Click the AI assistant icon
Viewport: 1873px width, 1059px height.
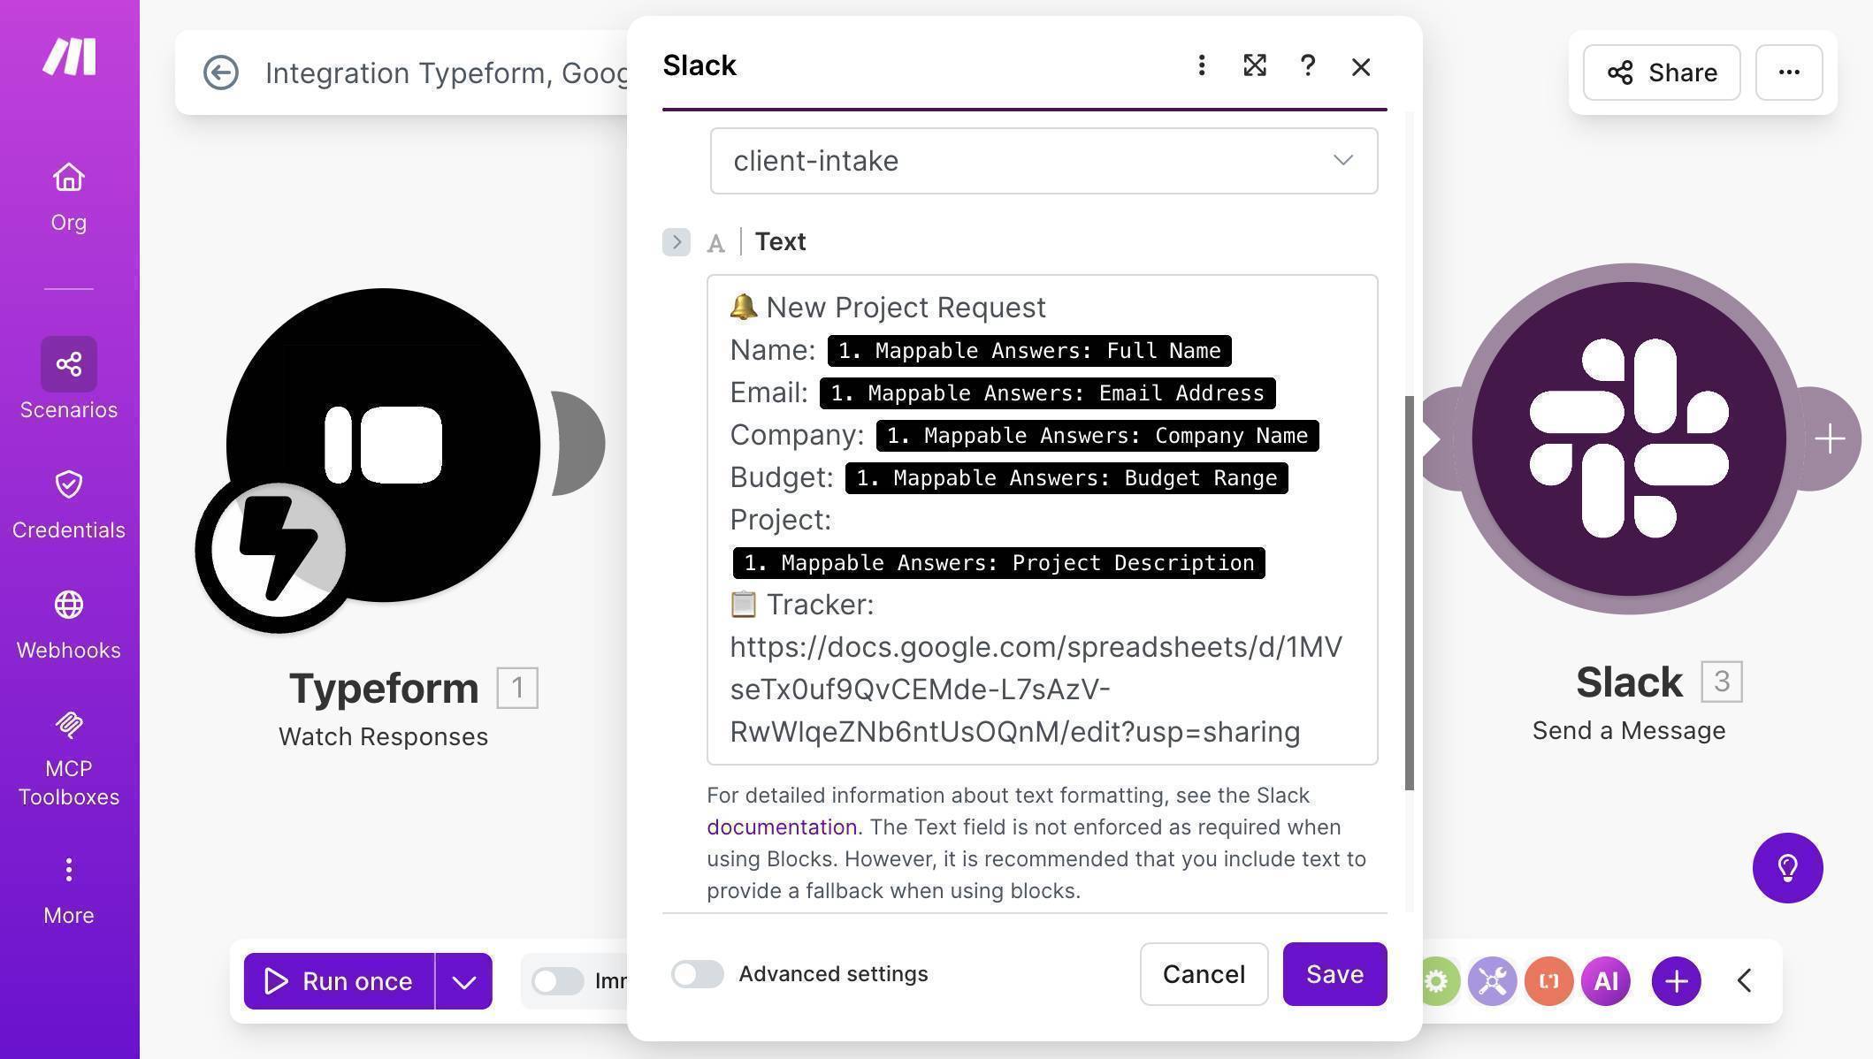pyautogui.click(x=1605, y=980)
